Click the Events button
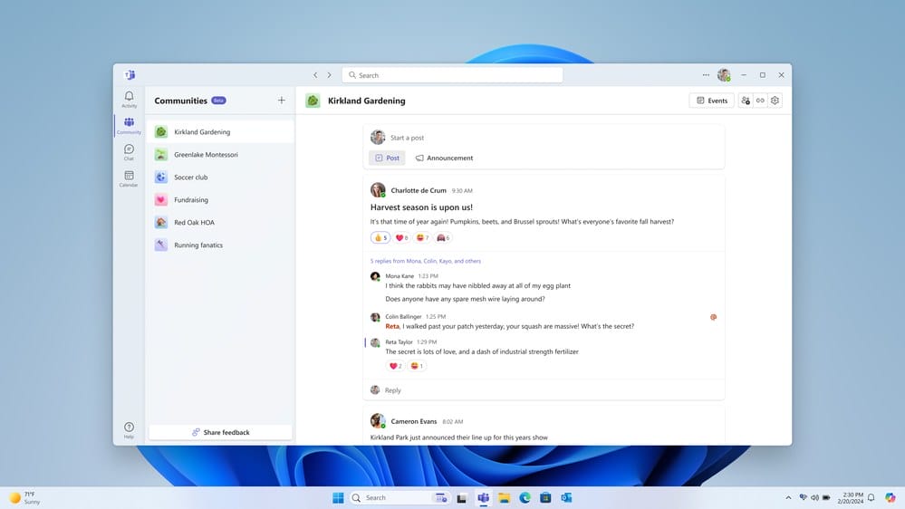Screen dimensions: 905x509 tap(711, 101)
